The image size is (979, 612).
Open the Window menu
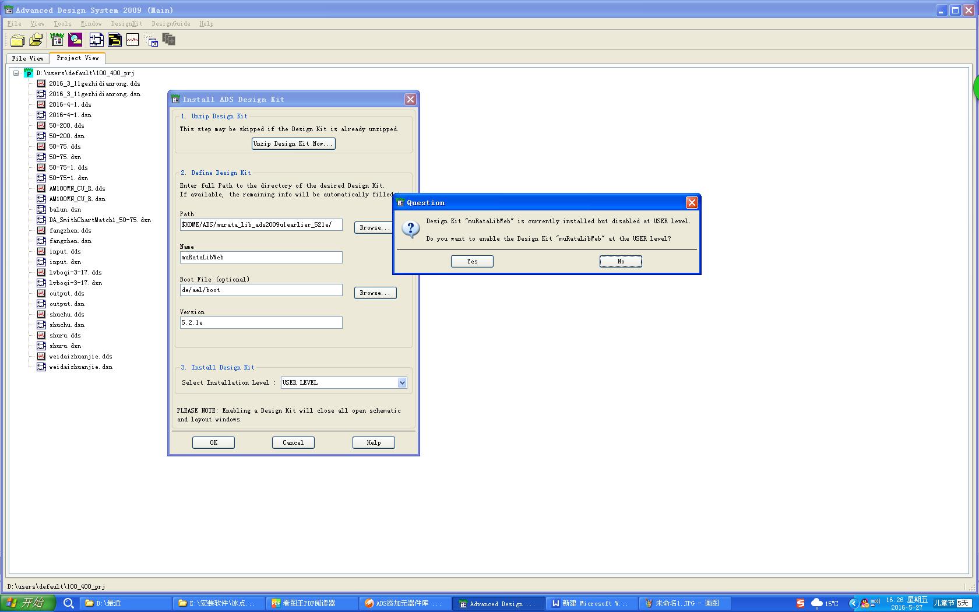[91, 24]
